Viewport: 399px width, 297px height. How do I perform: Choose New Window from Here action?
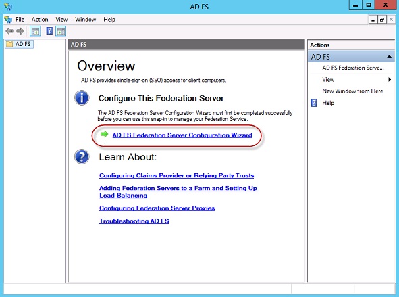tap(352, 91)
